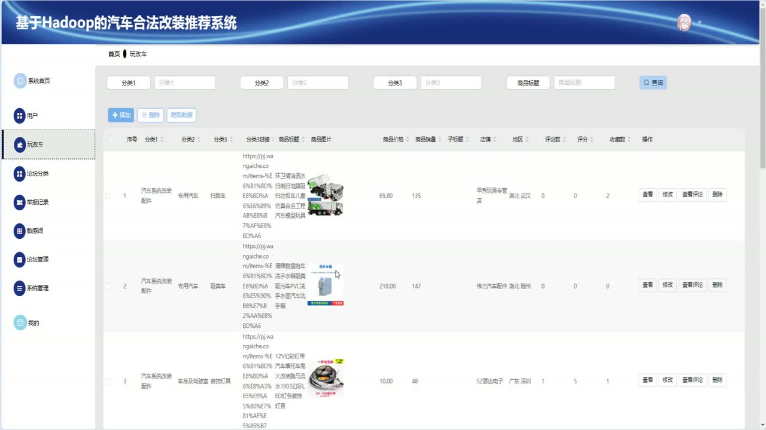This screenshot has width=766, height=430.
Task: Go to 首页 in the breadcrumb
Action: coord(114,54)
